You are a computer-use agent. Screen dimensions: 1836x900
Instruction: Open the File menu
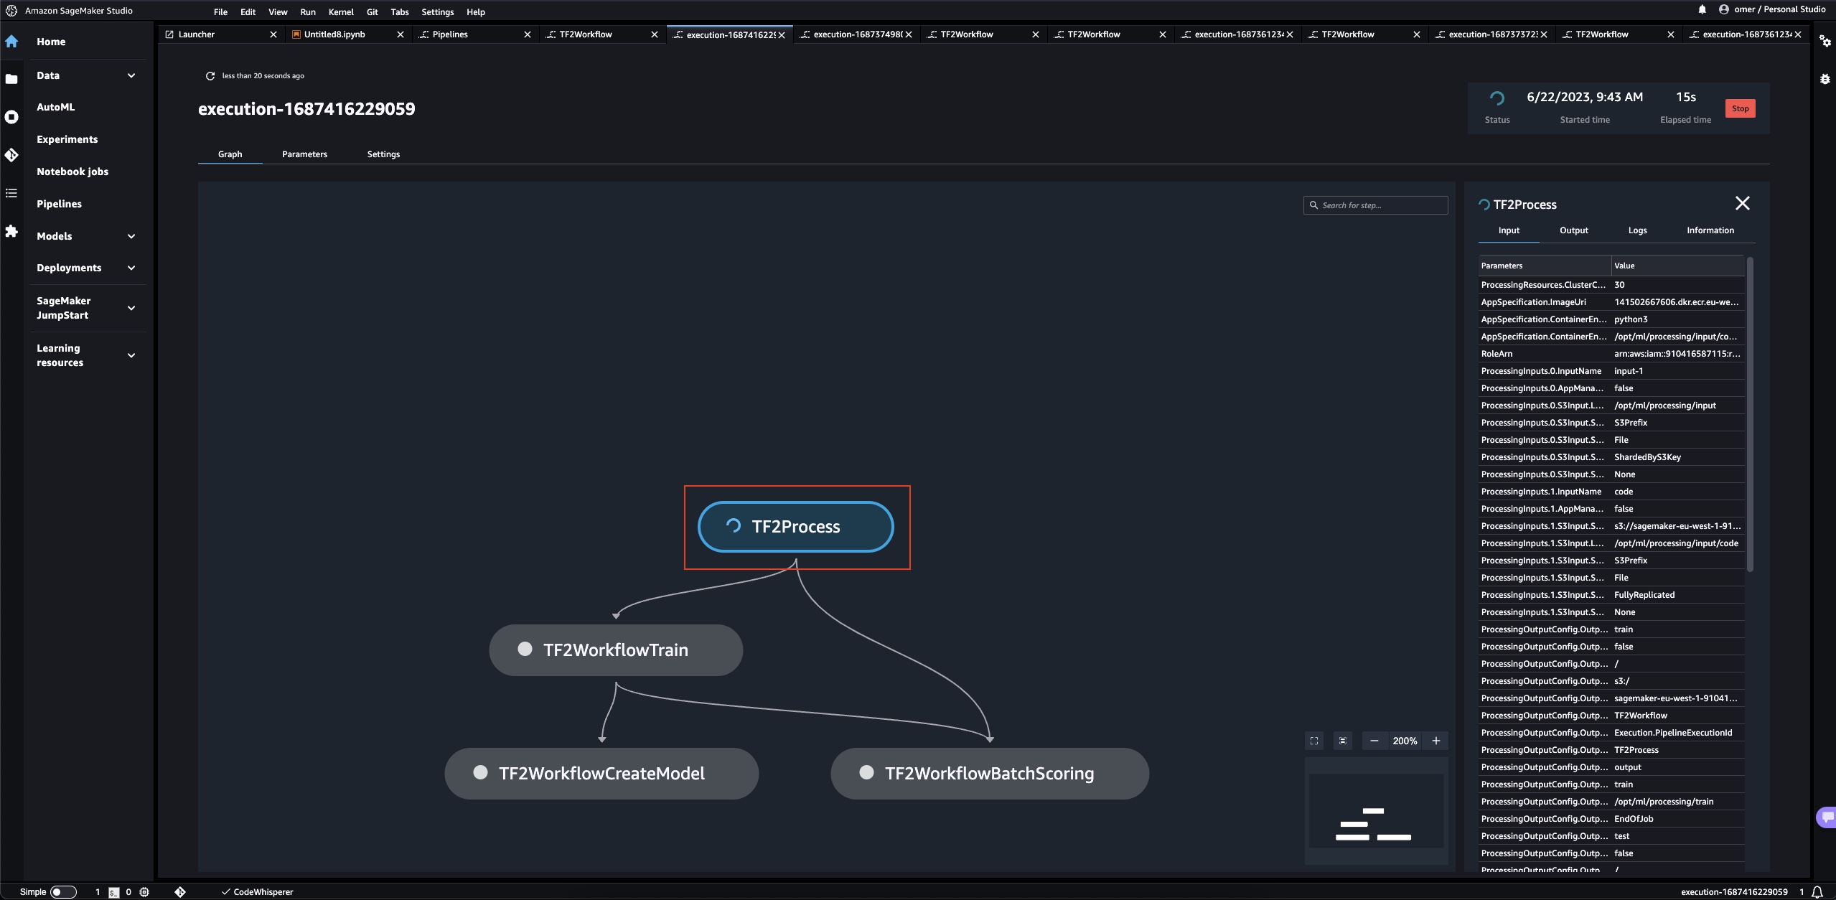(220, 11)
